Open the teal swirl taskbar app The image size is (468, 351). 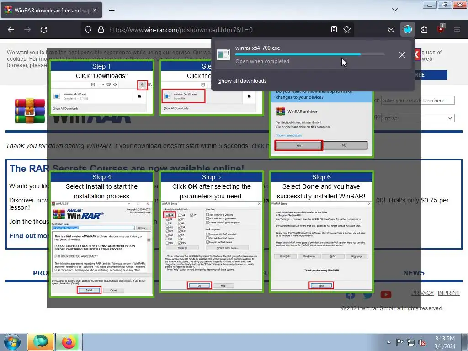[41, 342]
